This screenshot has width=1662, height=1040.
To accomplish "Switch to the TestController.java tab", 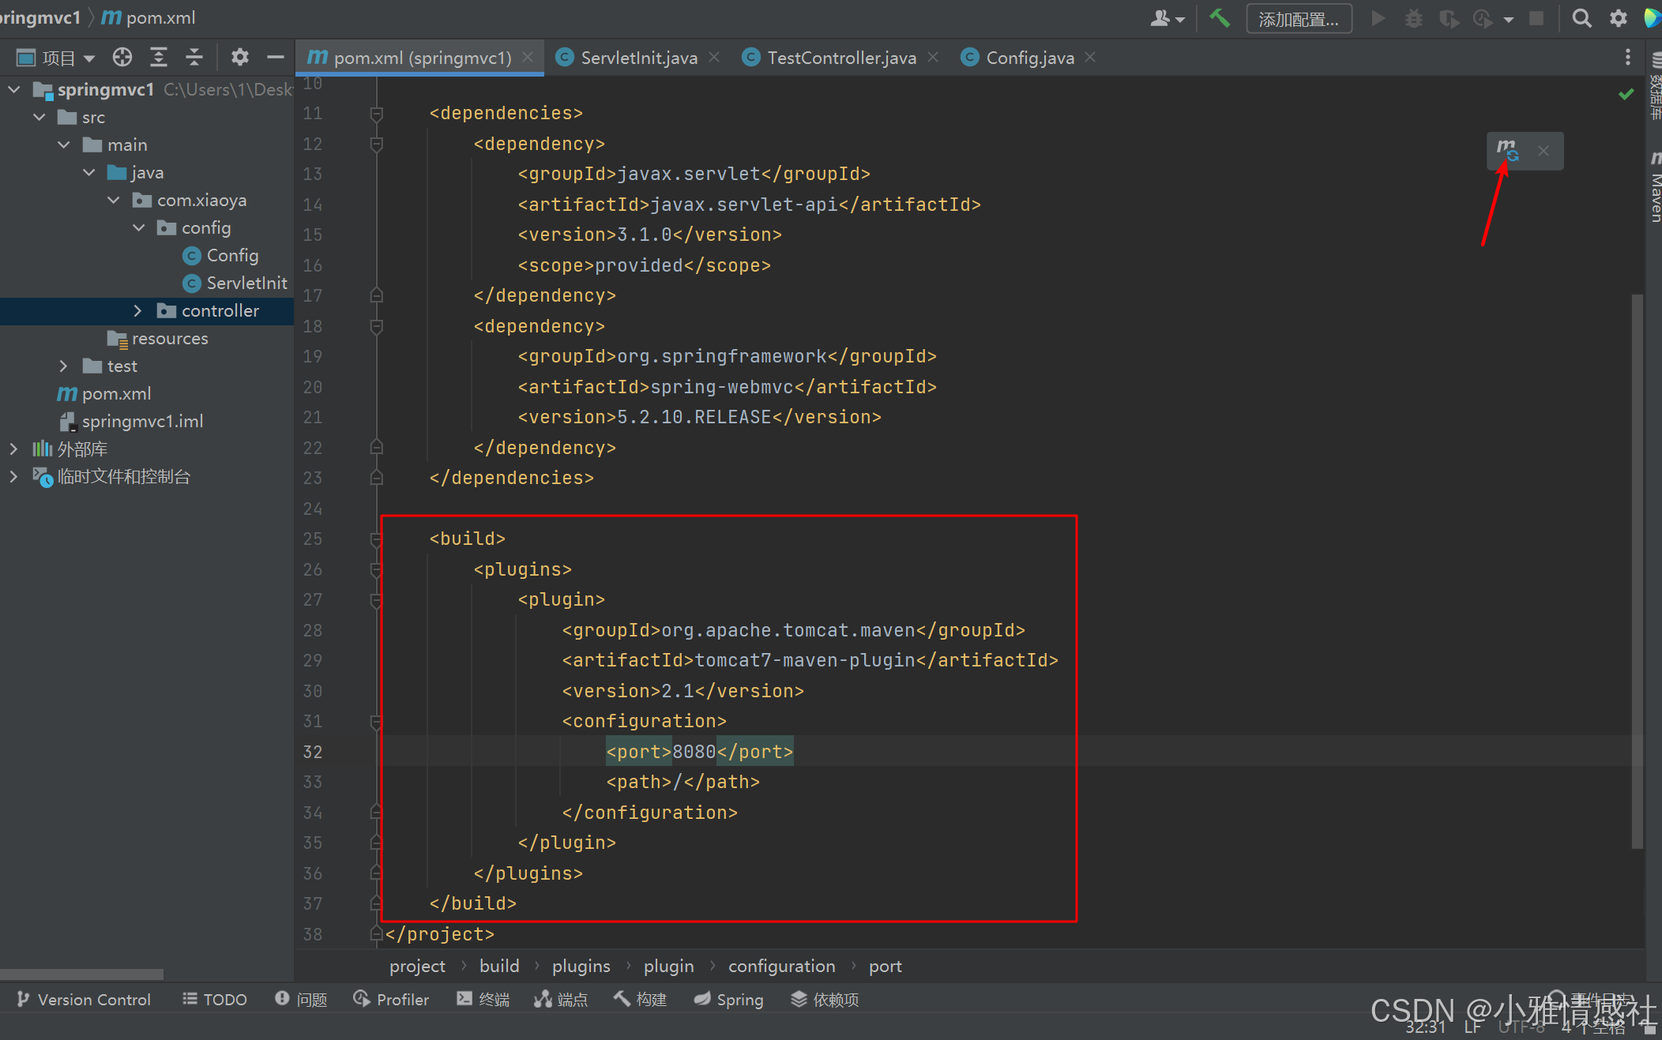I will point(840,58).
